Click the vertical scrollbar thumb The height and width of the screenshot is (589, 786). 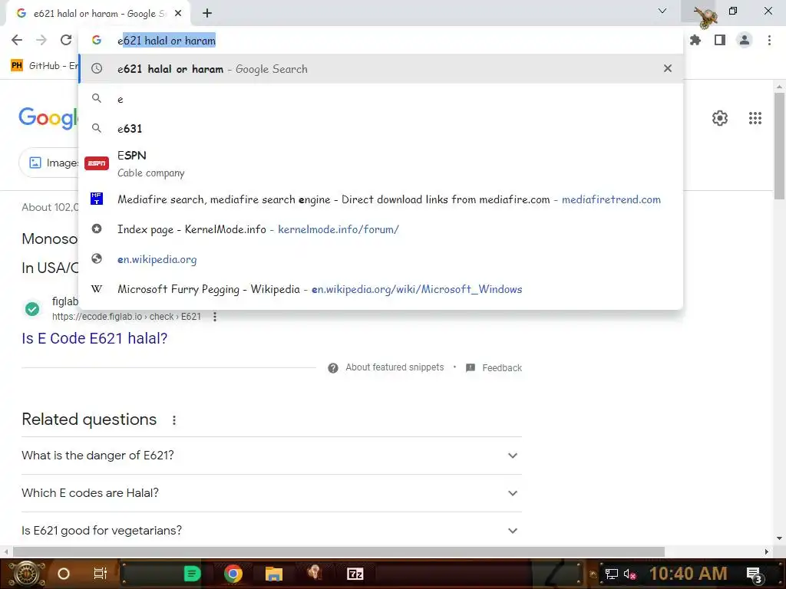tap(779, 146)
